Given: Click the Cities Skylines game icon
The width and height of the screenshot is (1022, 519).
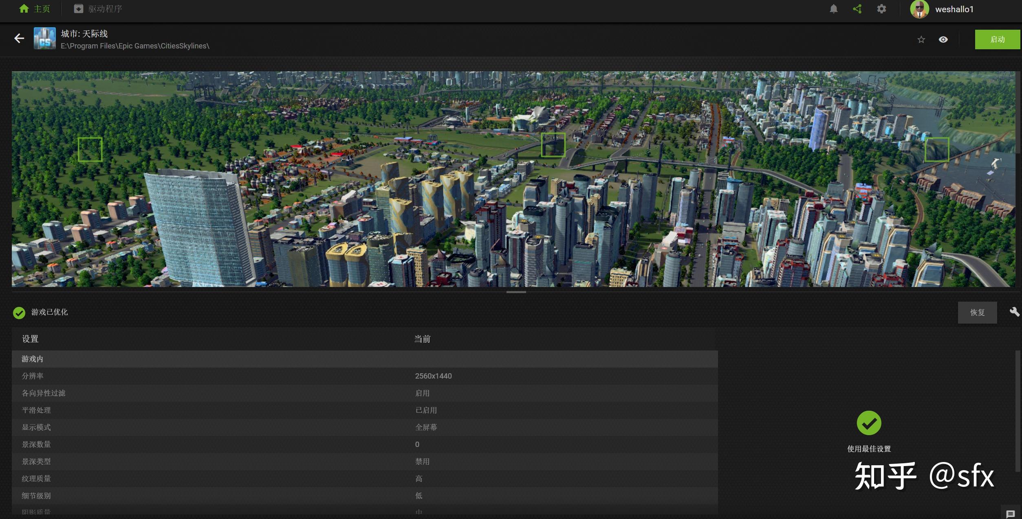Looking at the screenshot, I should click(44, 38).
